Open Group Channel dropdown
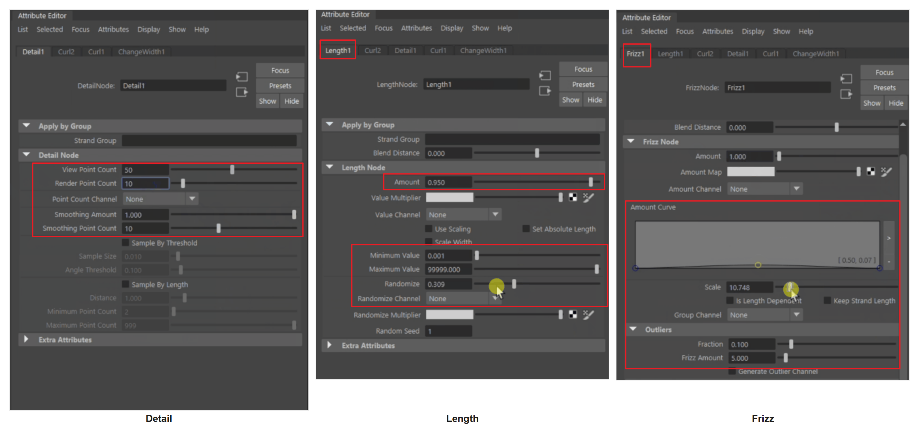The height and width of the screenshot is (431, 919). [x=765, y=315]
